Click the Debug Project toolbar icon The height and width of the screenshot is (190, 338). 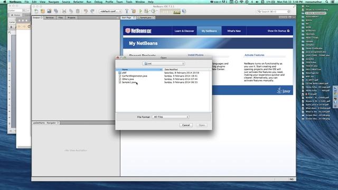(146, 11)
